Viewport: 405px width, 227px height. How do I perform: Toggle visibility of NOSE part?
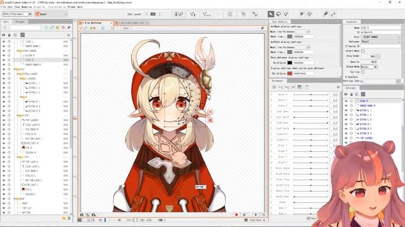[x=4, y=203]
